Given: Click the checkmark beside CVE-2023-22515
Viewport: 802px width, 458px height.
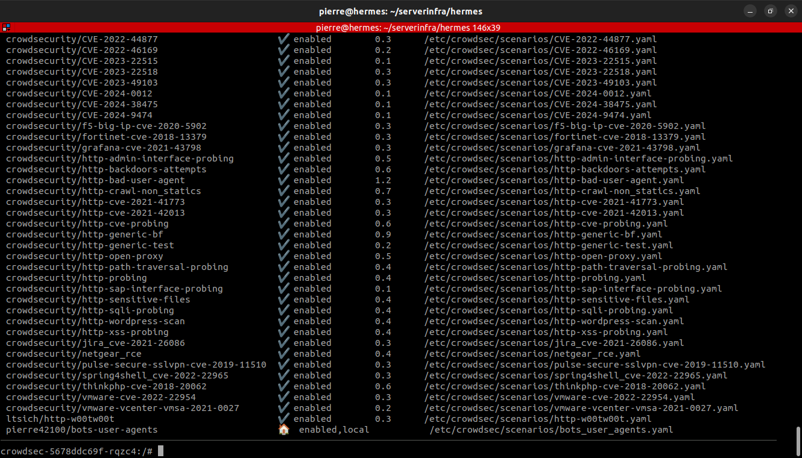Looking at the screenshot, I should click(x=283, y=61).
